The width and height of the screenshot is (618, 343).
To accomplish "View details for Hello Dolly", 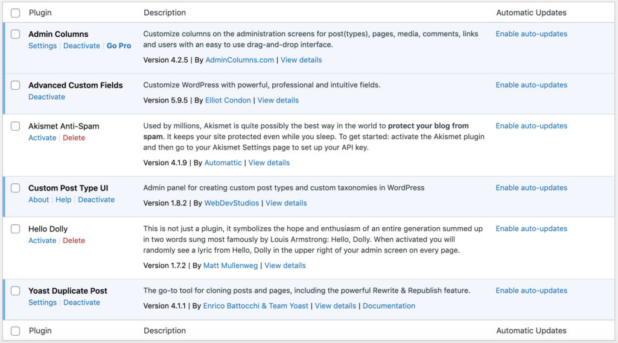I will (285, 266).
